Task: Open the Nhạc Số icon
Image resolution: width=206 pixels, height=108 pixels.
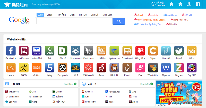Action: tap(166, 51)
